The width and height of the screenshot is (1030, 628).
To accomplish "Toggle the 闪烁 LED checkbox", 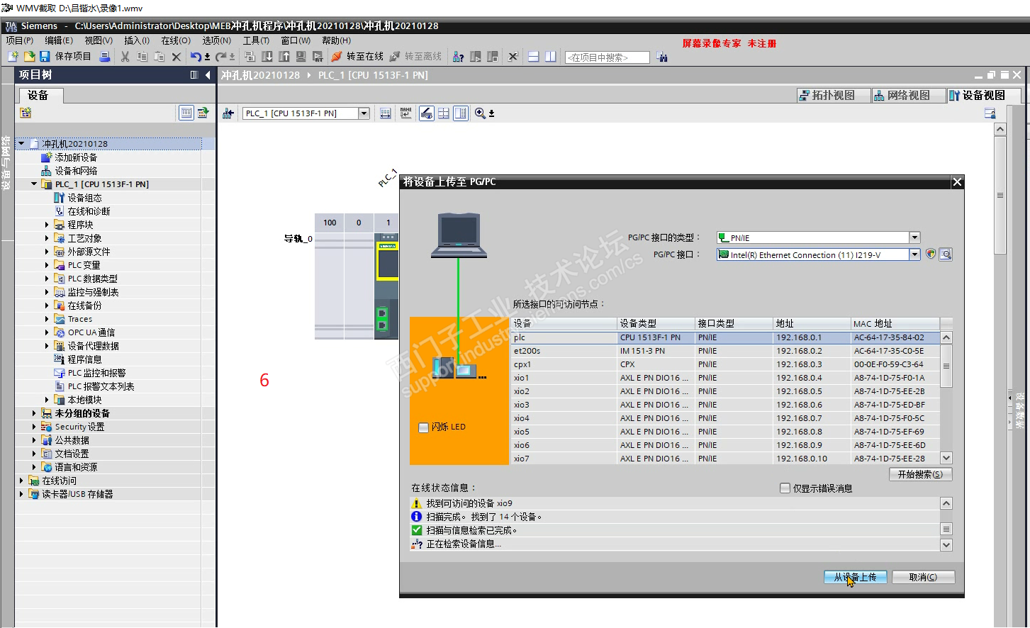I will [x=424, y=427].
